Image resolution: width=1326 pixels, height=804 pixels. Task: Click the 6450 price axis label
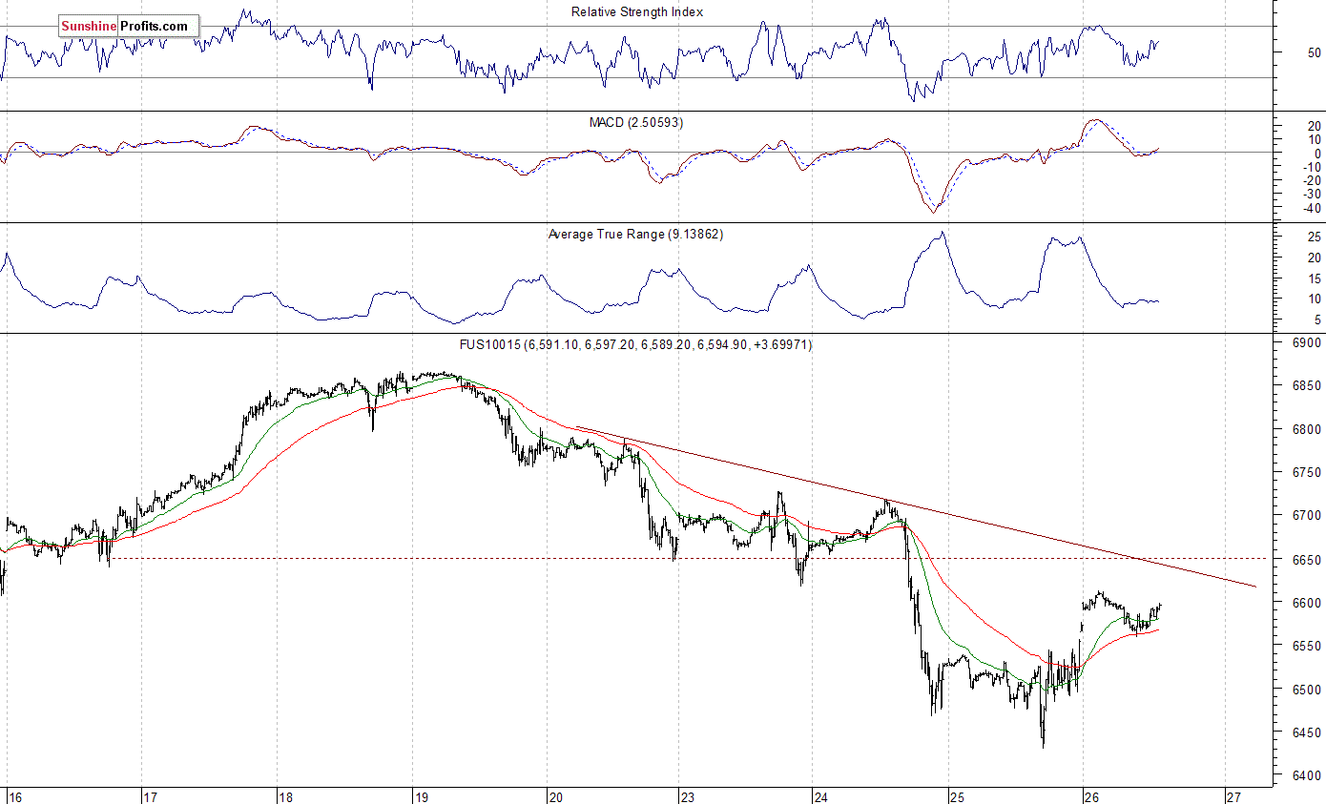[1308, 733]
